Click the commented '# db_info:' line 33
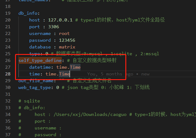The image size is (196, 138). [32, 108]
